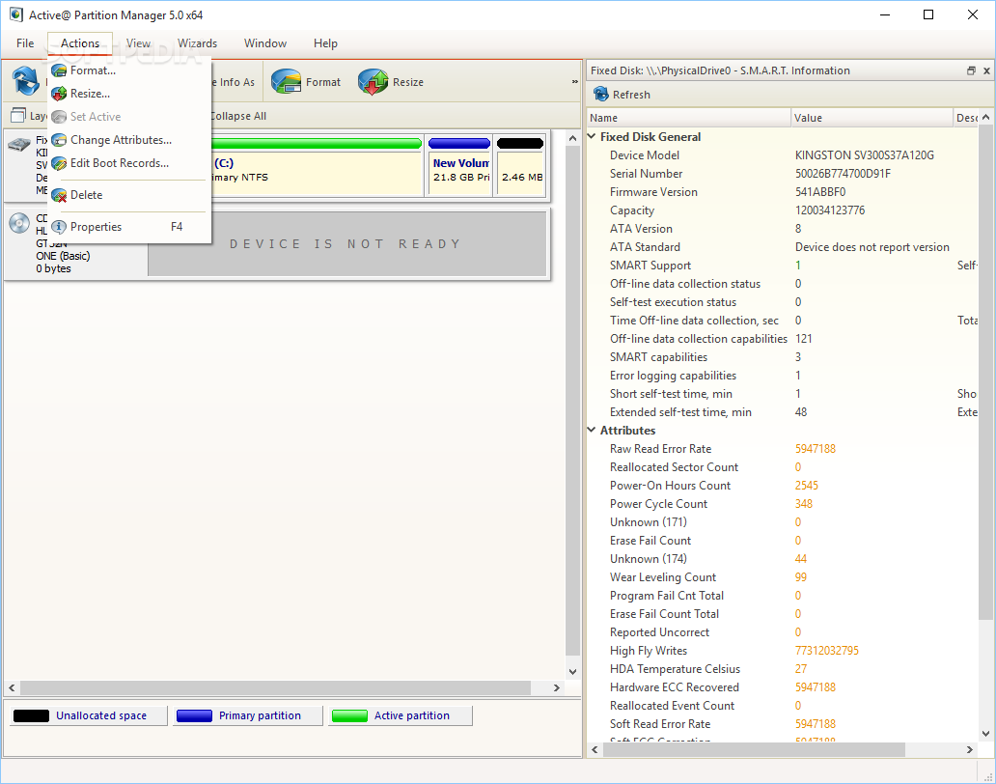Click the Resize... menu entry icon
Screen dimensions: 996x784
[59, 94]
